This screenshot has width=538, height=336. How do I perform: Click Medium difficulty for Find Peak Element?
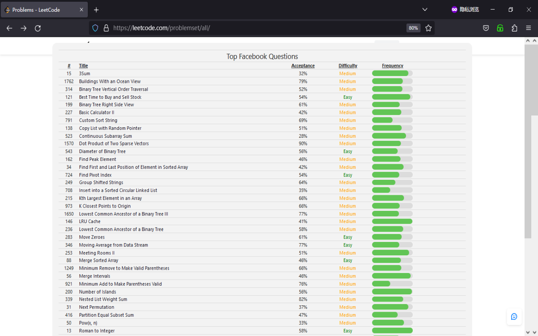pos(348,159)
